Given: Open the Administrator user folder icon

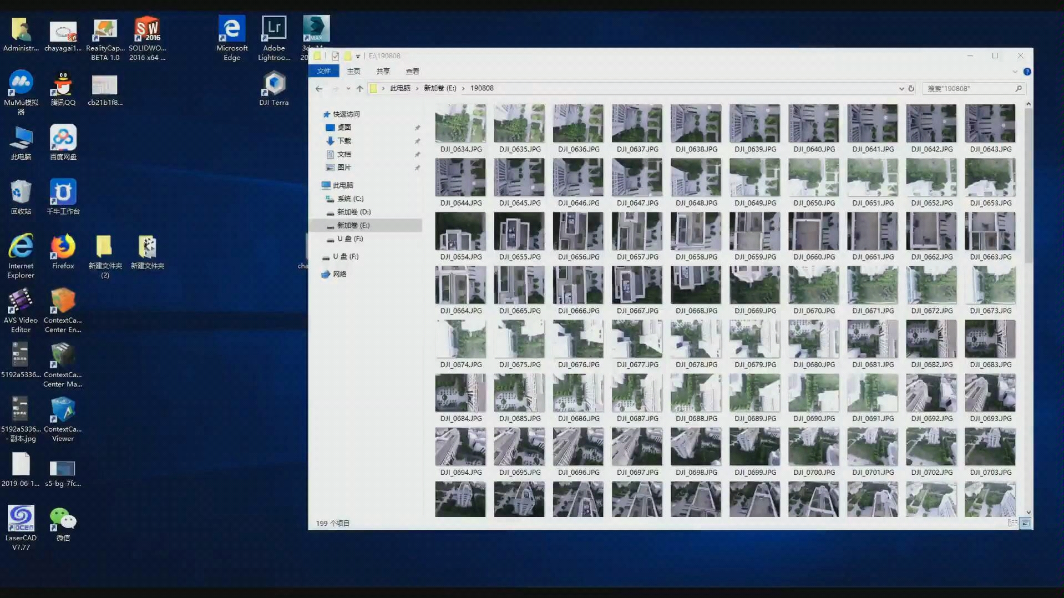Looking at the screenshot, I should (x=21, y=34).
